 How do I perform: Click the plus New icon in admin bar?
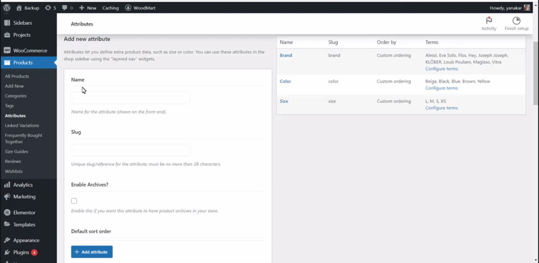81,8
